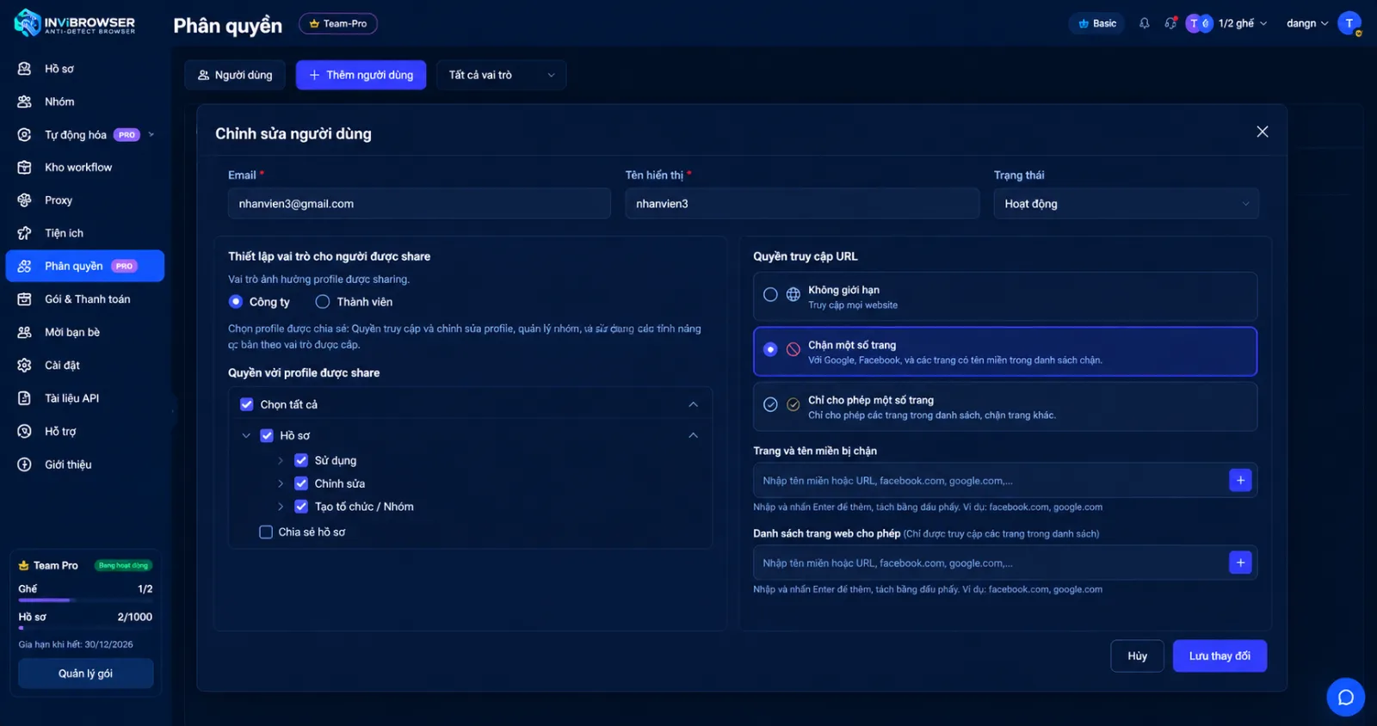This screenshot has height=726, width=1377.
Task: Uncheck the Chọn tất cả checkbox
Action: click(247, 404)
